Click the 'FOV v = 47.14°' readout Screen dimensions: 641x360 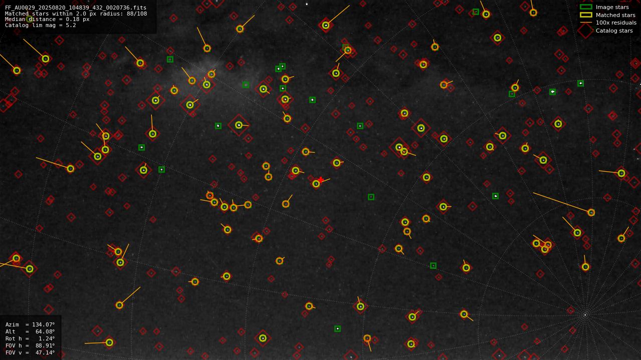(x=30, y=352)
